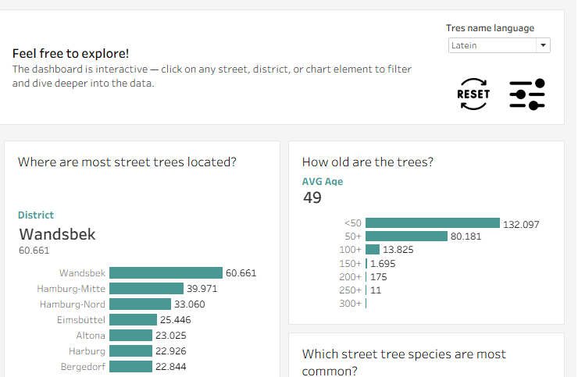Click the <50 age group bar
Image resolution: width=578 pixels, height=377 pixels.
(x=432, y=223)
